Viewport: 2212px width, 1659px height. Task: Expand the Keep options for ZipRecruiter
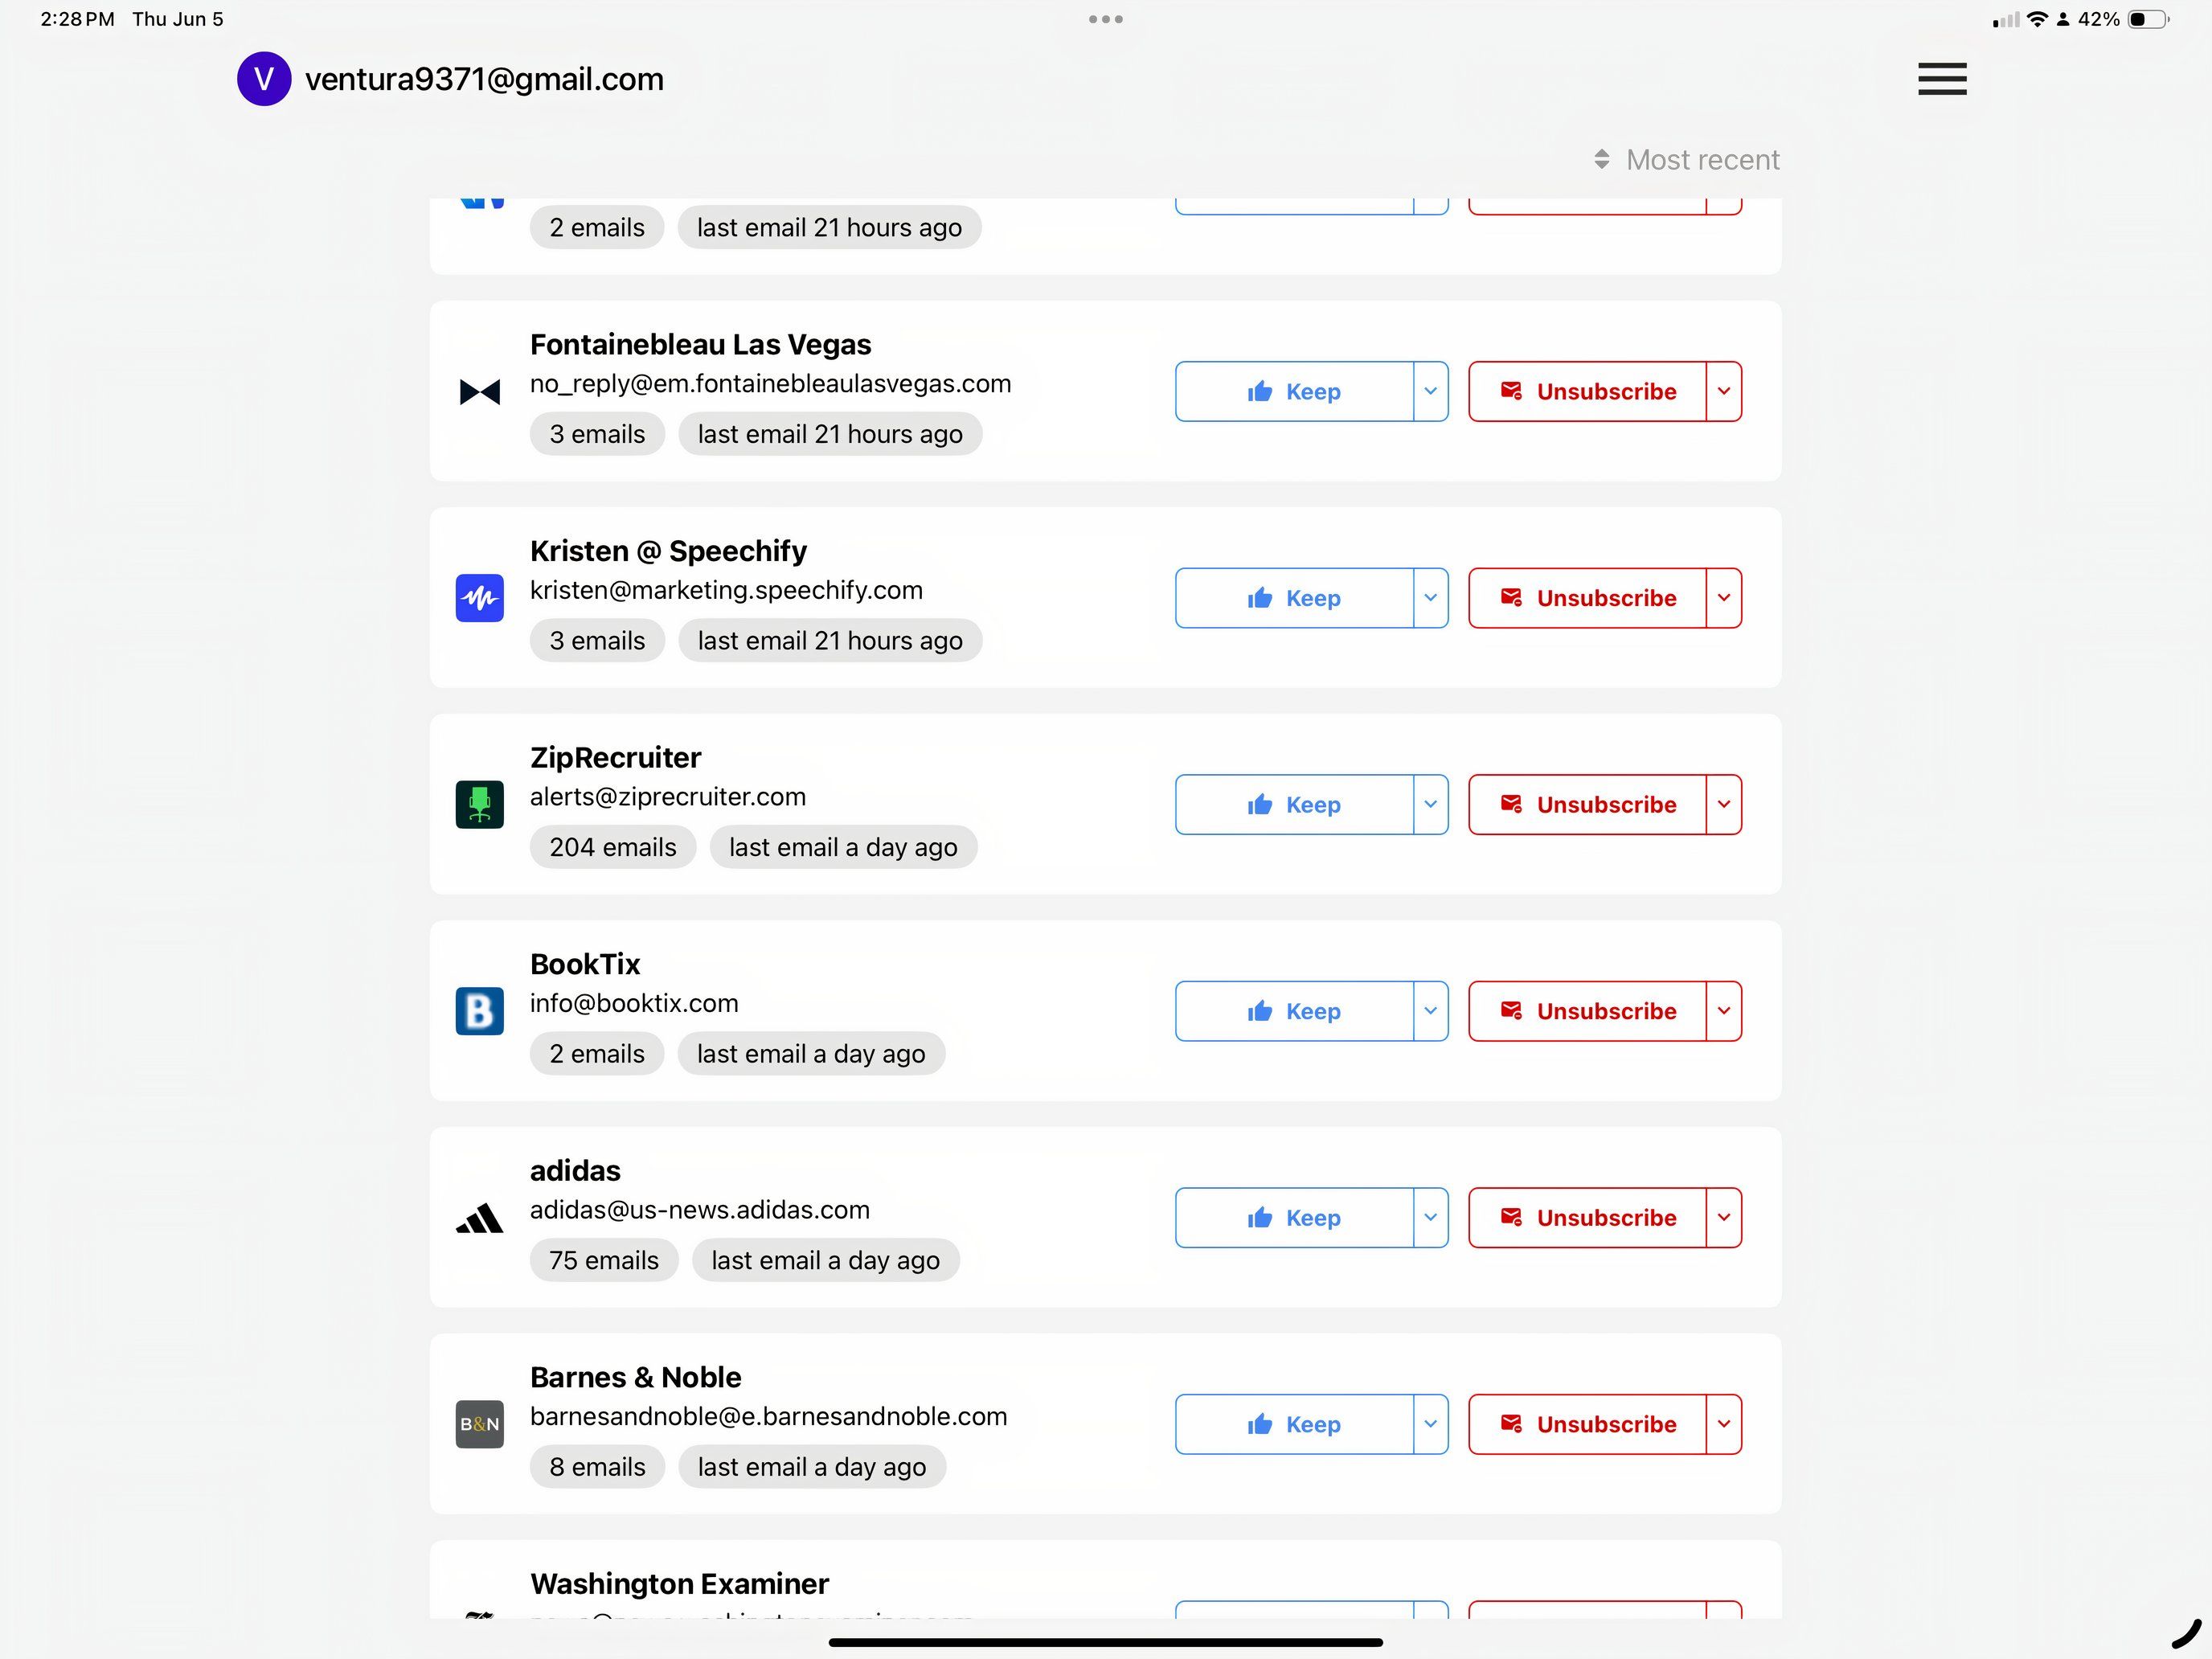click(1429, 805)
